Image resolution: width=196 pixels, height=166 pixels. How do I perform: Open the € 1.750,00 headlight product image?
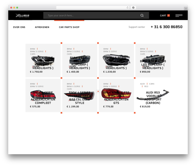[x=43, y=60]
